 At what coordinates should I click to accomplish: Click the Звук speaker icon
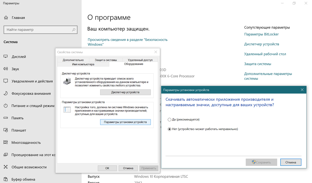coord(6,69)
